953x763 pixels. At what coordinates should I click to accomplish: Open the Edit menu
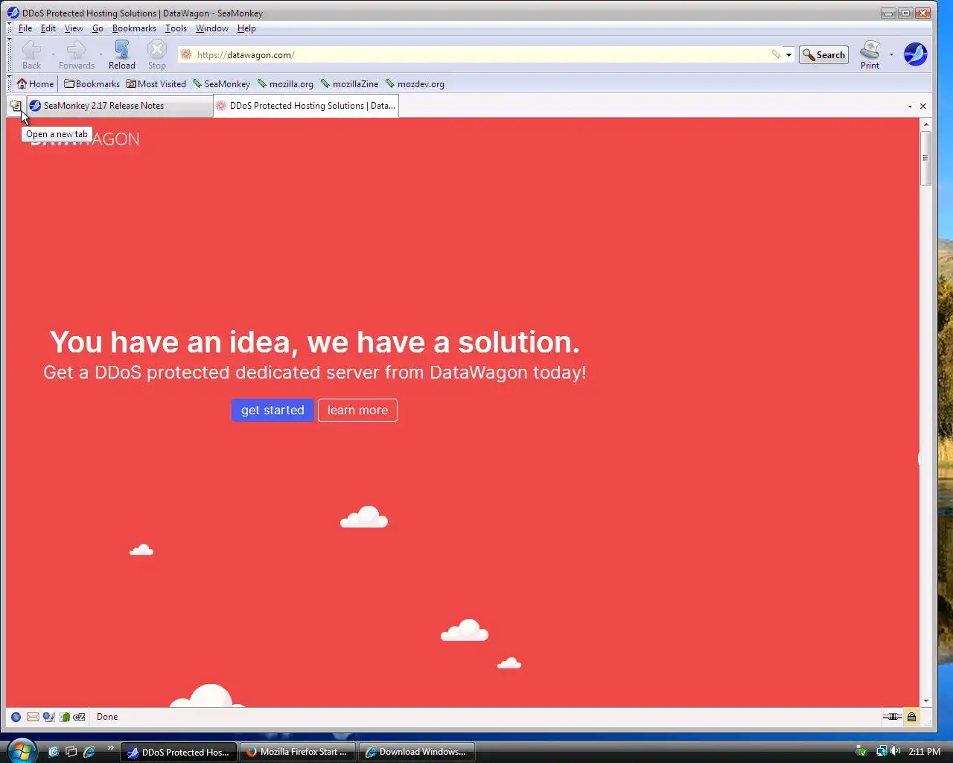(x=48, y=28)
